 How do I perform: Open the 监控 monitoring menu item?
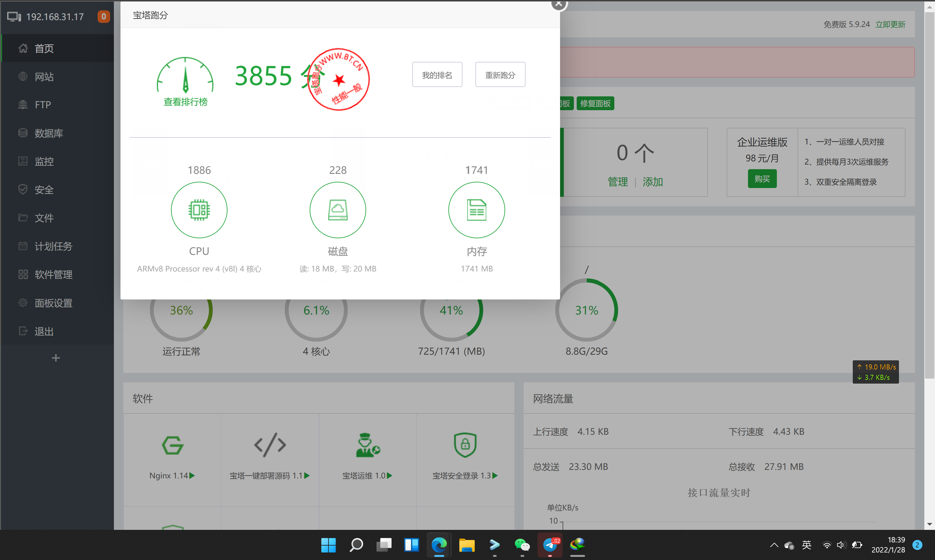(x=57, y=161)
